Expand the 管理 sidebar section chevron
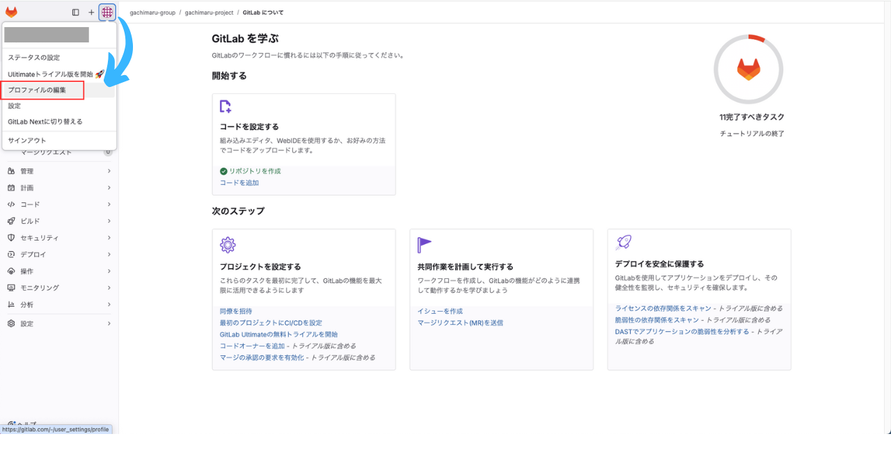Screen dimensions: 891x466 coord(109,171)
